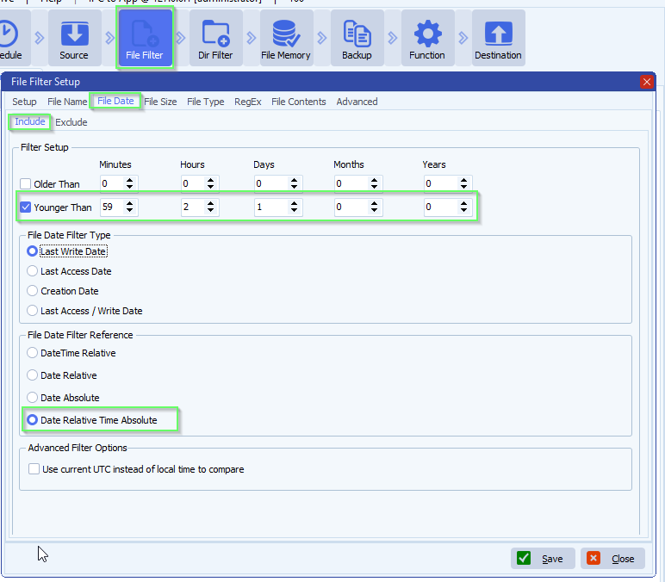
Task: Increase Younger Than Months value
Action: [x=374, y=203]
